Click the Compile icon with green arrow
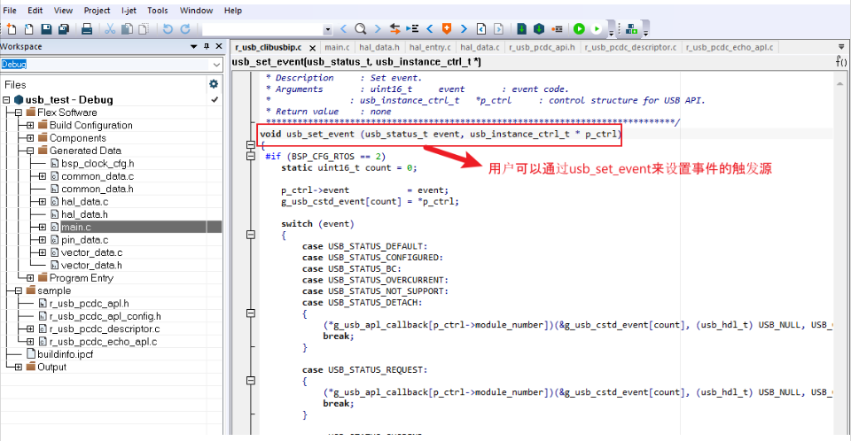Viewport: 851px width, 441px height. click(x=521, y=28)
